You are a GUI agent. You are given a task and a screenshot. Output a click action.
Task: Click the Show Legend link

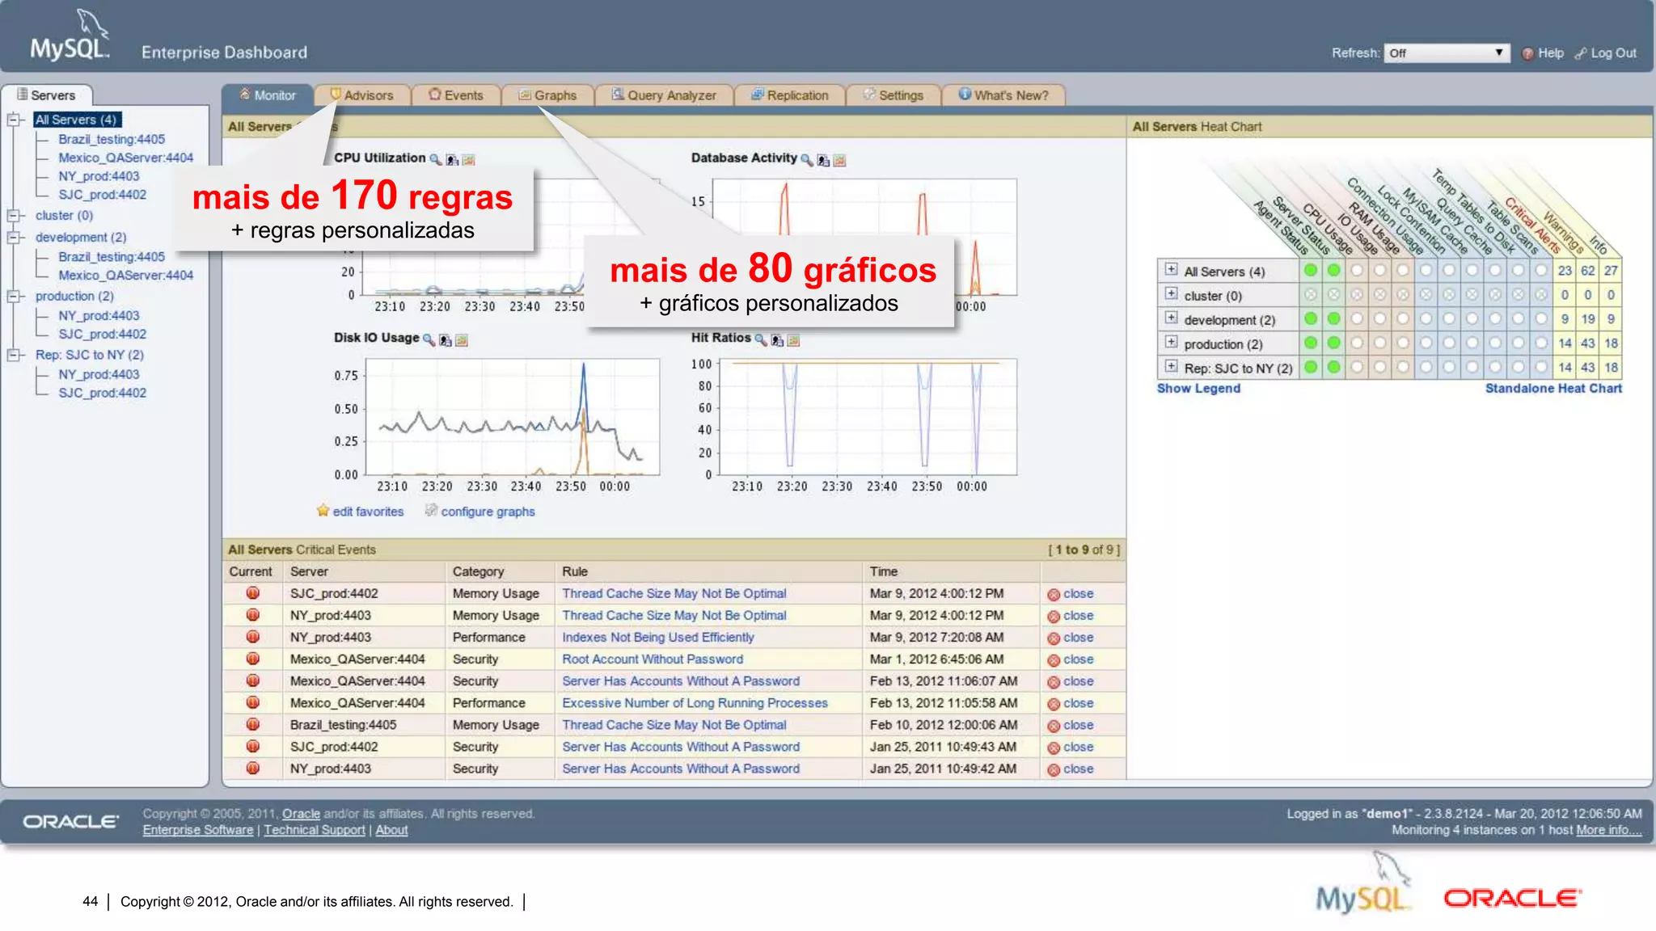click(1198, 388)
